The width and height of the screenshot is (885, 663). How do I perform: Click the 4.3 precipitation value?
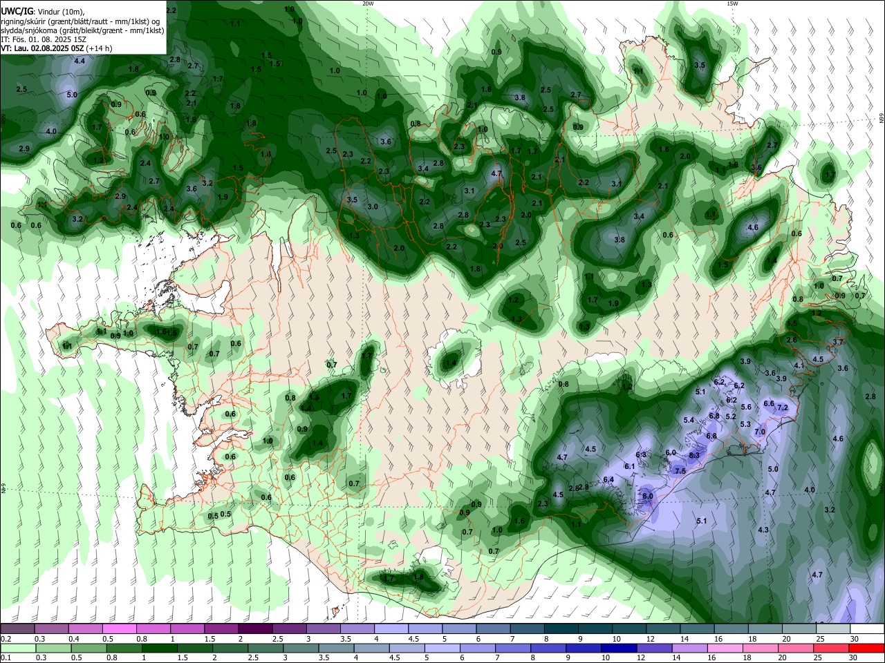coord(763,530)
